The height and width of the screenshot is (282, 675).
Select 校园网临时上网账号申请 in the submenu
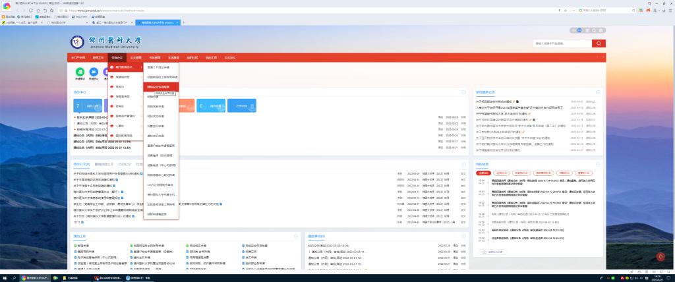pyautogui.click(x=161, y=77)
